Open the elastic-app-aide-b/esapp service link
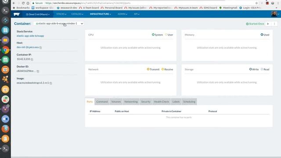This screenshot has width=281, height=158. click(30, 36)
